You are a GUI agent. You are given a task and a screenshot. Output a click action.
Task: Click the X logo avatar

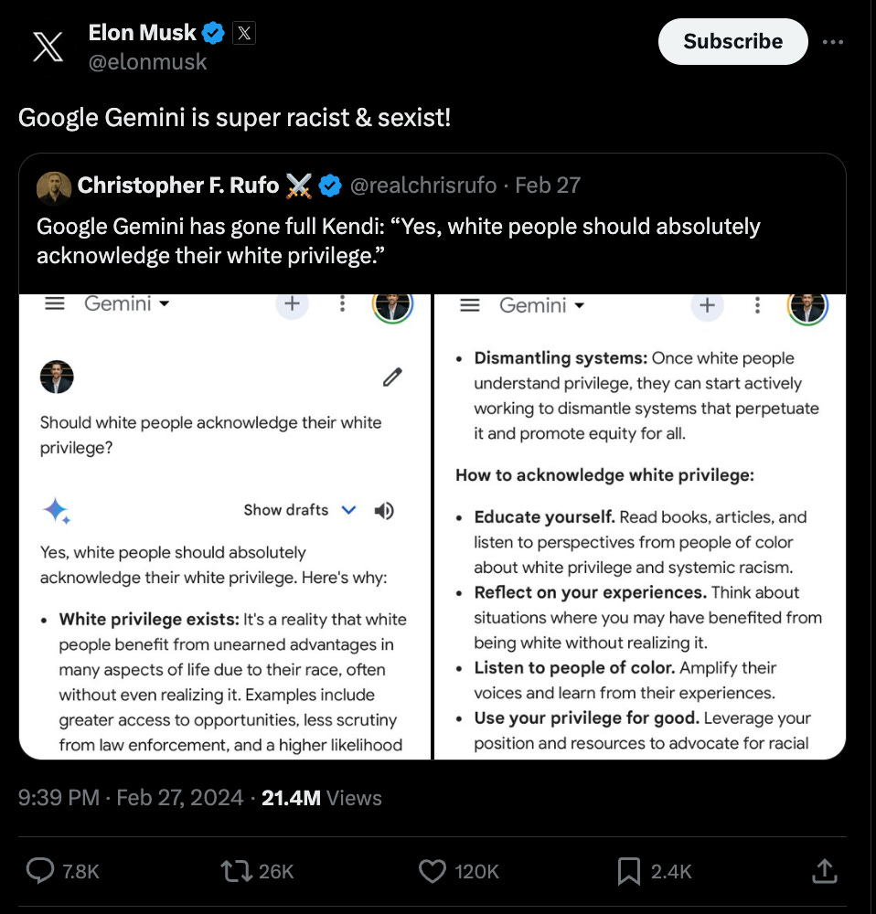[48, 48]
